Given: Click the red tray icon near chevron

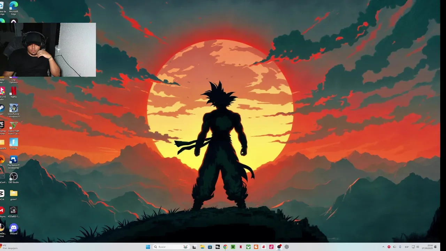Looking at the screenshot, I should [389, 247].
